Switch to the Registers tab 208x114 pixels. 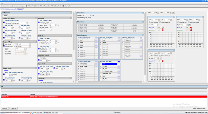point(20,9)
